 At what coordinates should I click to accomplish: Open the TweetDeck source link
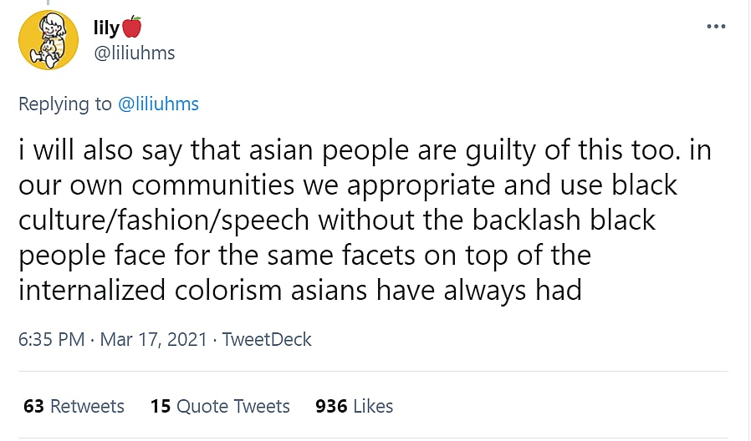pos(267,339)
